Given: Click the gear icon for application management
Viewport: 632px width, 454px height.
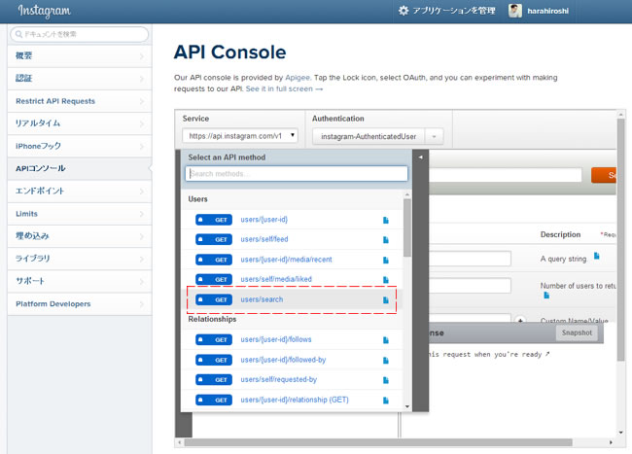Looking at the screenshot, I should [404, 11].
